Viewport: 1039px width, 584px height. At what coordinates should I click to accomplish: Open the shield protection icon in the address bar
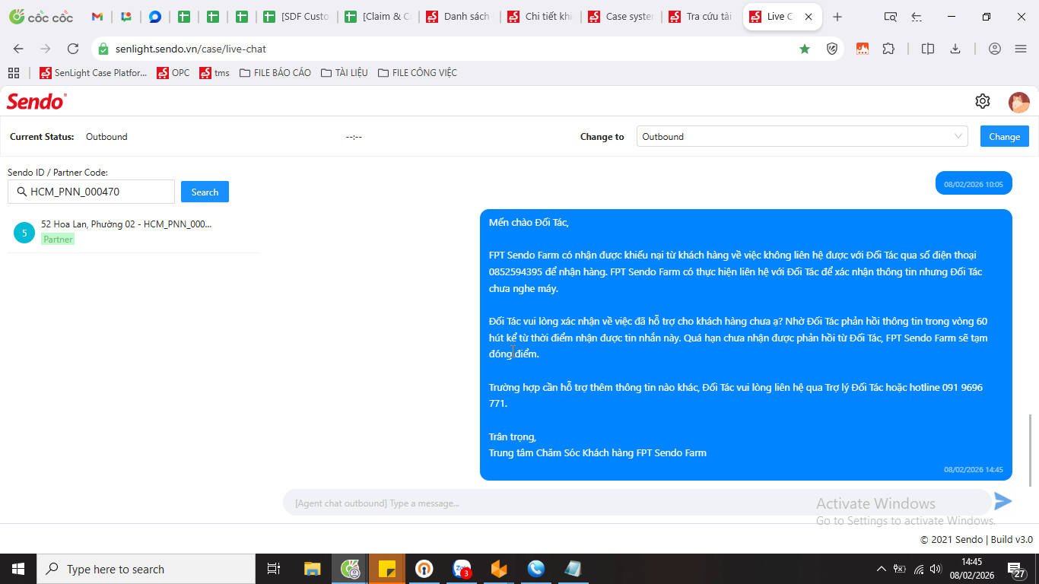(x=832, y=49)
